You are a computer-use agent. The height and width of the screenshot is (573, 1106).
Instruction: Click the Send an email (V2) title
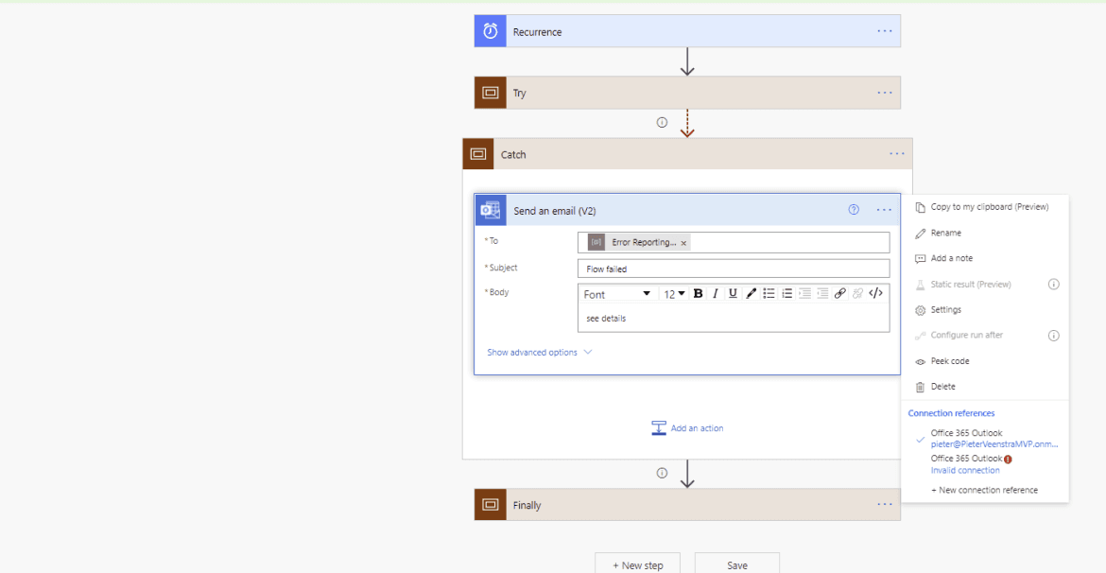(x=556, y=210)
